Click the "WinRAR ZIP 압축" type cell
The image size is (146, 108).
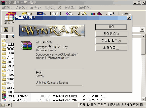tap(65, 100)
